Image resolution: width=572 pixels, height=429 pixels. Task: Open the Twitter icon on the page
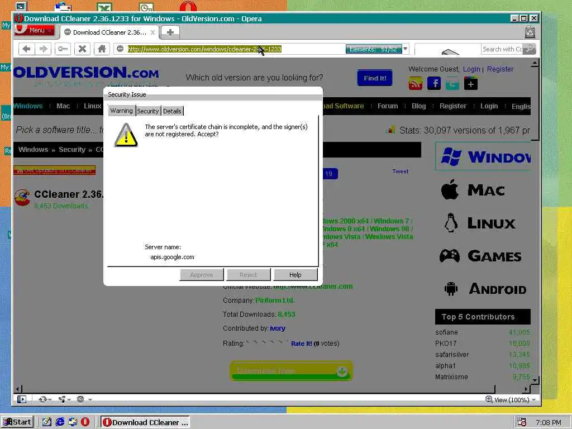coord(452,84)
